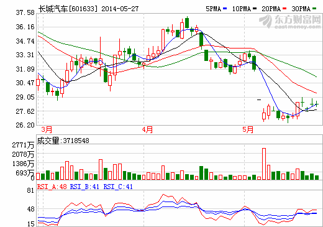Click the 26.20 price axis label
Image resolution: width=323 pixels, height=227 pixels.
pos(25,125)
